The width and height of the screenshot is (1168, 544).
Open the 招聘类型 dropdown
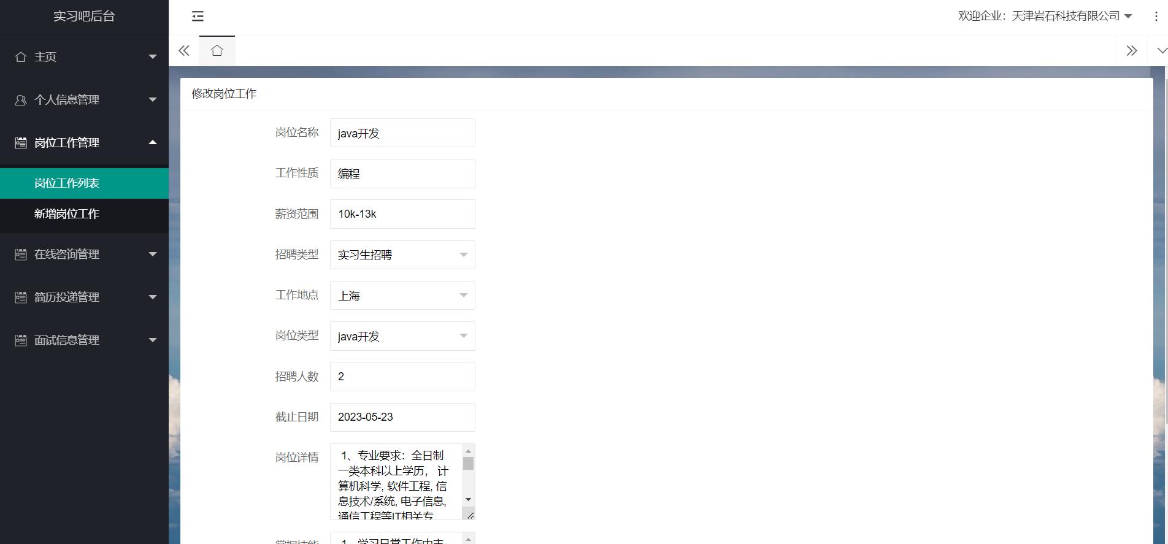tap(402, 255)
